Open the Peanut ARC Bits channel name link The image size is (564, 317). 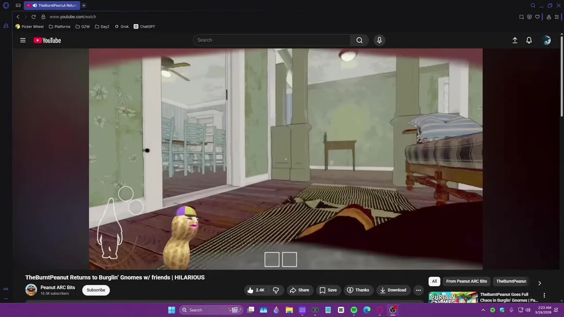click(x=58, y=288)
